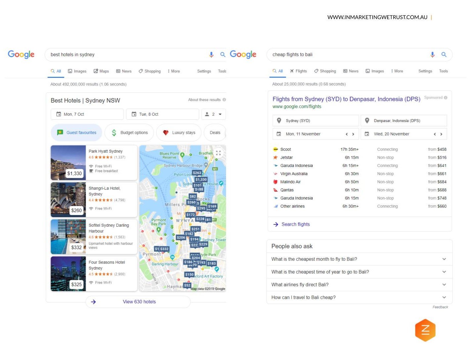Click the Denpasar, Indonesia (DPS) destination field
469x356 pixels.
404,121
